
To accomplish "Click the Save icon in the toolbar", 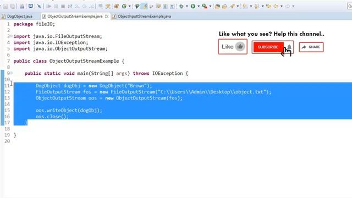I will pyautogui.click(x=5, y=6).
